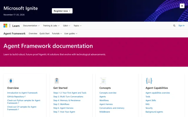Open the Tools link

[x=148, y=97]
